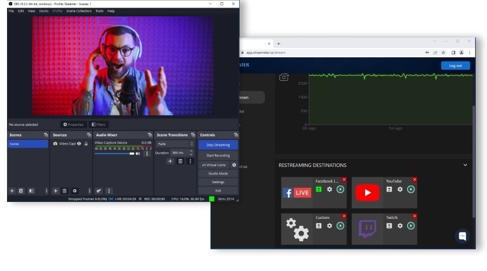Viewport: 487px width, 271px height.
Task: Click the account icon on YouTube card
Action: pyautogui.click(x=389, y=189)
